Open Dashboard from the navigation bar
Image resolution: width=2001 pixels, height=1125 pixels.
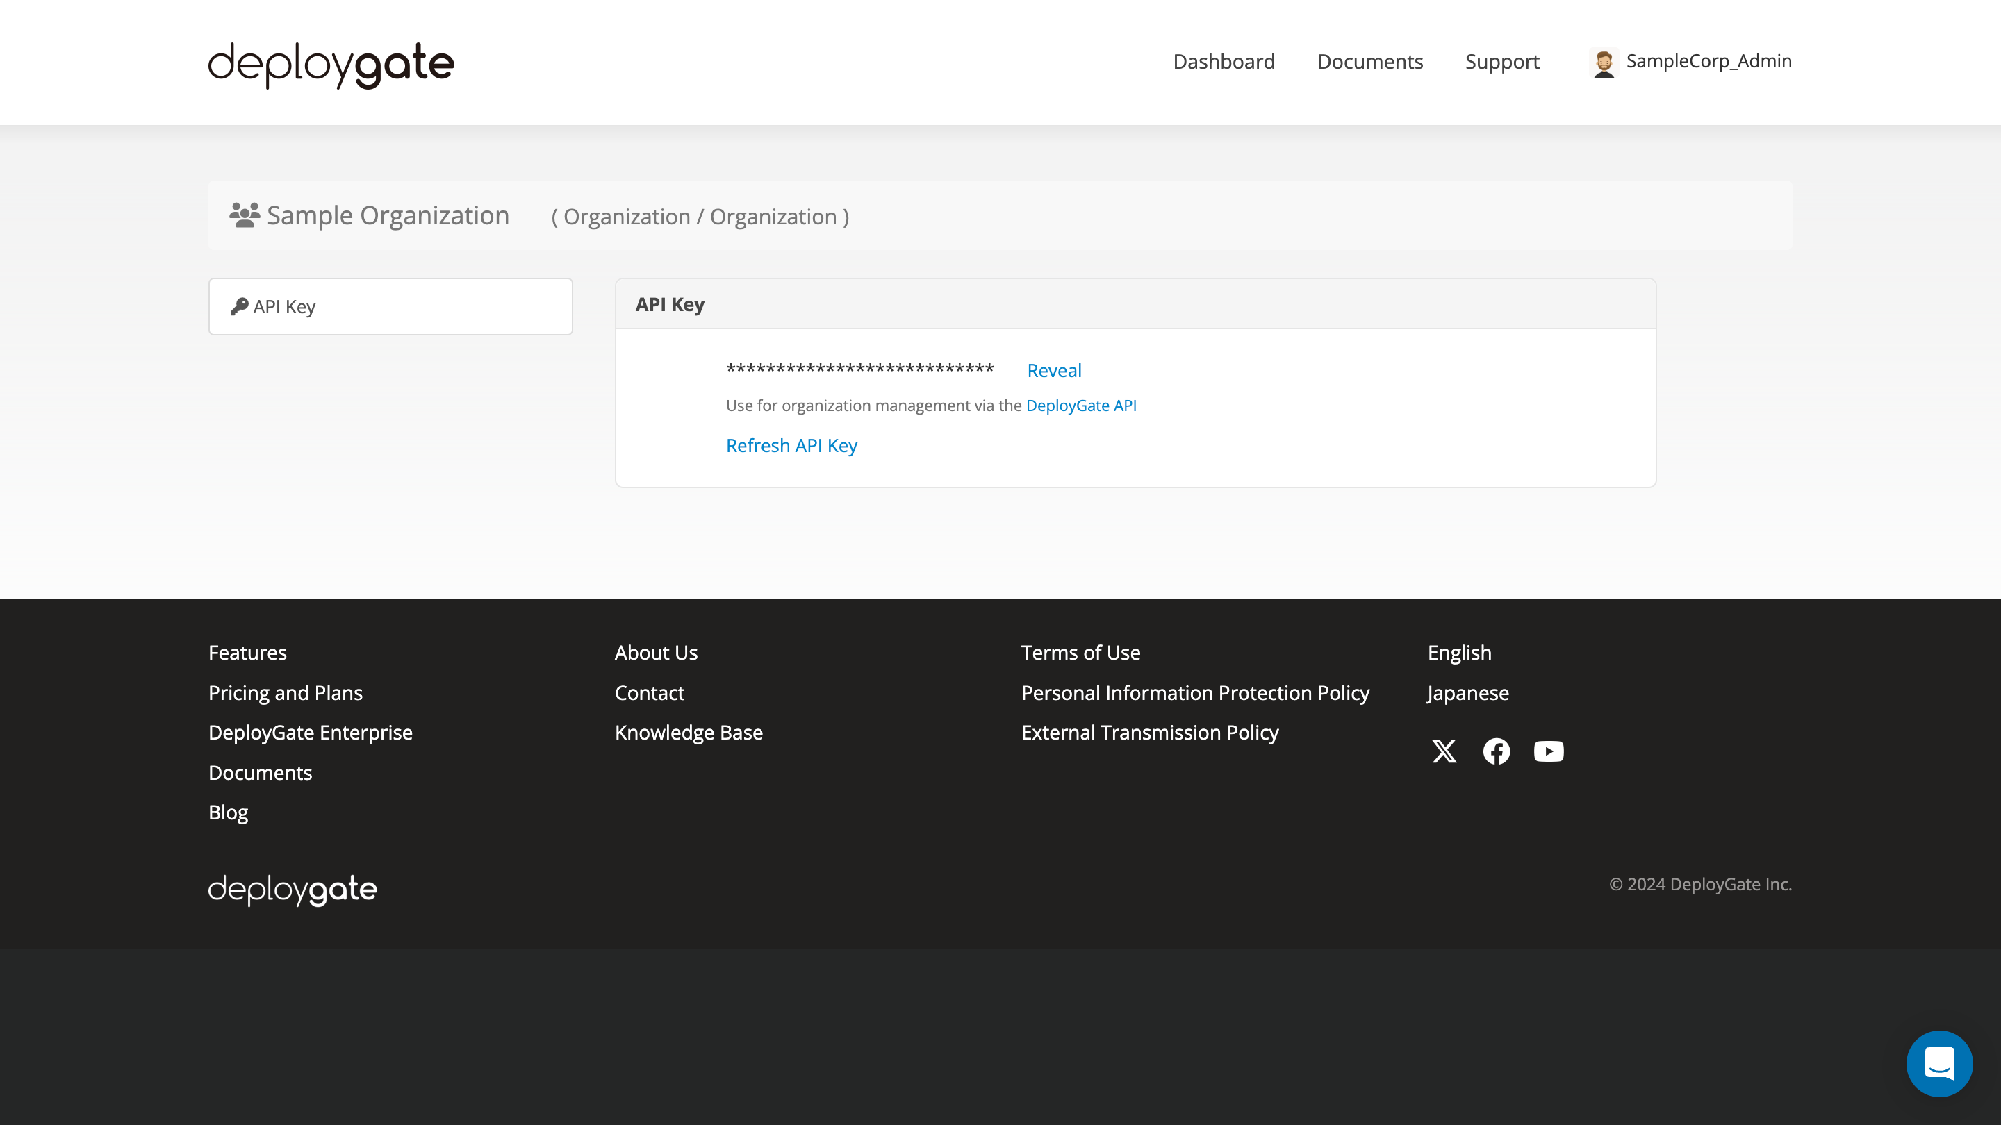click(1224, 61)
